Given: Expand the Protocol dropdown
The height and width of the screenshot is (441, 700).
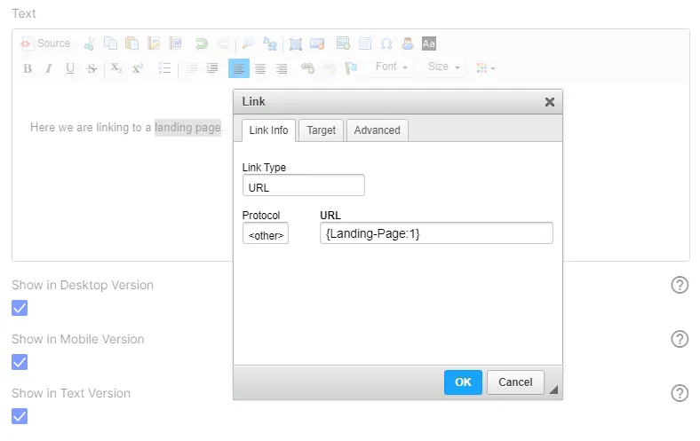Looking at the screenshot, I should [x=266, y=233].
